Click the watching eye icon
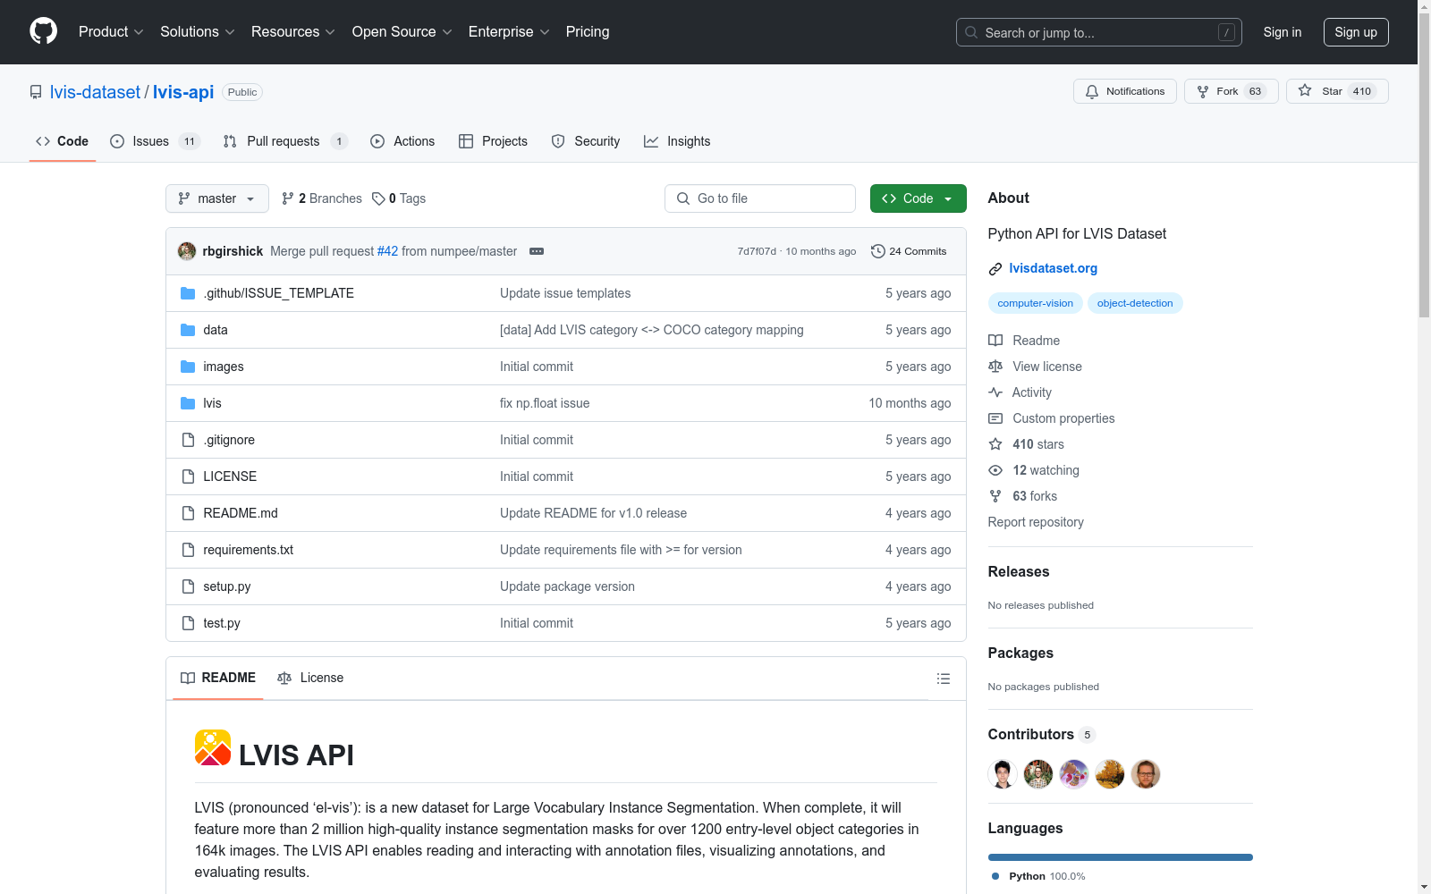1431x894 pixels. point(995,470)
